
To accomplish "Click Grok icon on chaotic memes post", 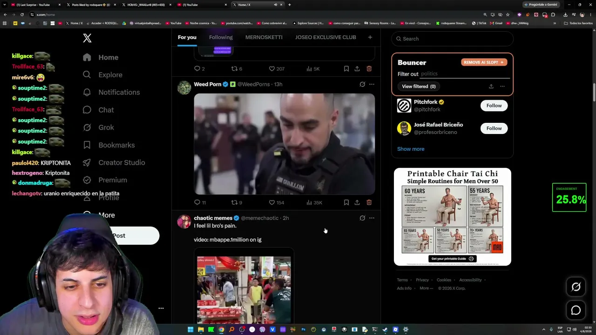I will click(362, 218).
